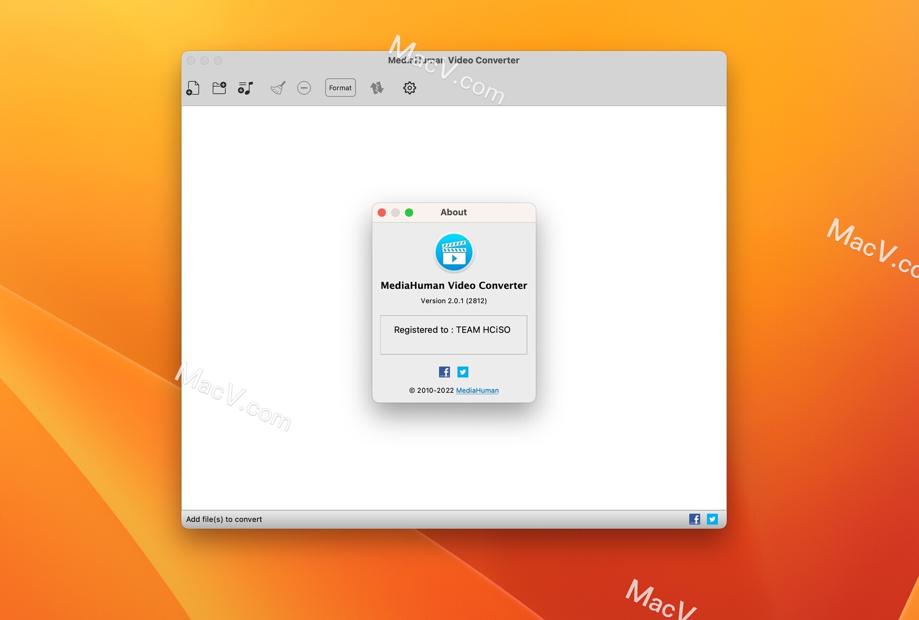Viewport: 919px width, 620px height.
Task: Click the Add file(s) to convert area
Action: (x=224, y=518)
